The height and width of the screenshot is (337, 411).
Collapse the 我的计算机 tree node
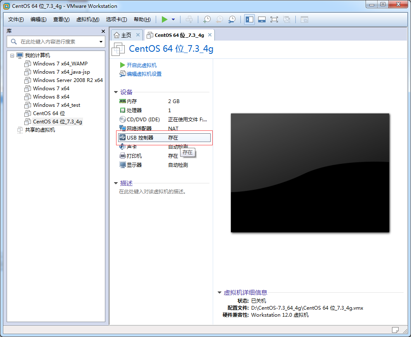12,55
